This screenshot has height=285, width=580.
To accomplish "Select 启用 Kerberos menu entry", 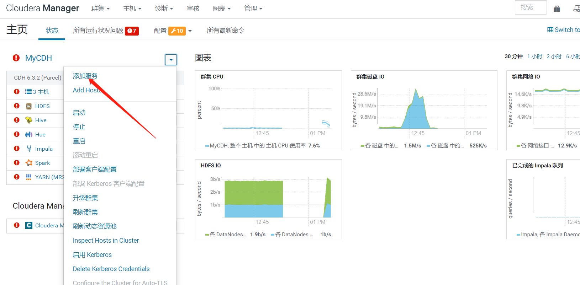I will click(x=92, y=255).
